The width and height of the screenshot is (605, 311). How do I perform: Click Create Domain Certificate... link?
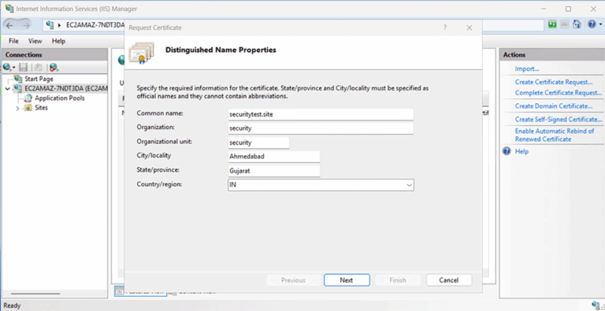pyautogui.click(x=554, y=106)
